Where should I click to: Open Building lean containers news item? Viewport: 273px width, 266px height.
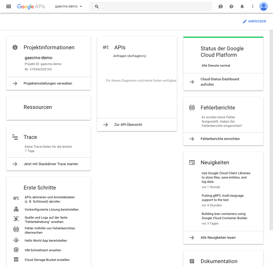click(x=224, y=216)
